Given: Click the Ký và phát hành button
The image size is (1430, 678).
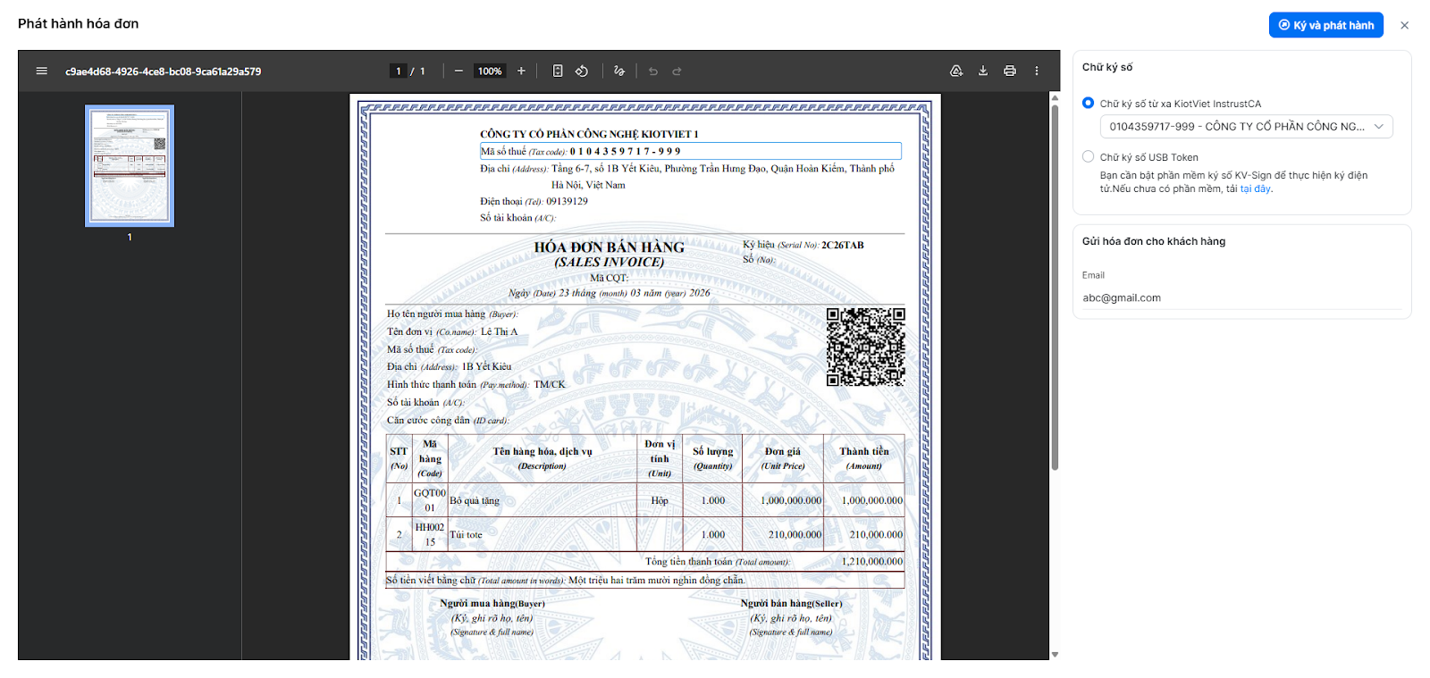Looking at the screenshot, I should [x=1326, y=25].
